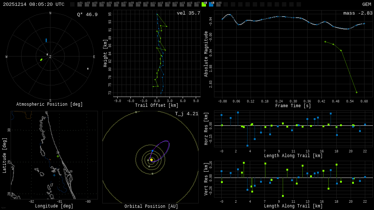Click the blue meteor track on sky plot
The height and width of the screenshot is (210, 374).
(x=46, y=40)
